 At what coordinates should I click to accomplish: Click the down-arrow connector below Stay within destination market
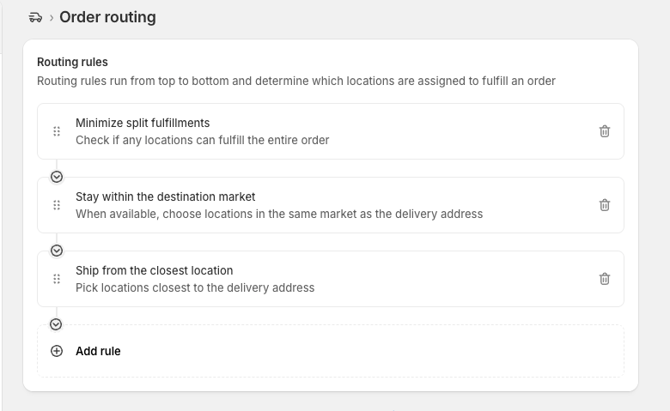click(57, 251)
